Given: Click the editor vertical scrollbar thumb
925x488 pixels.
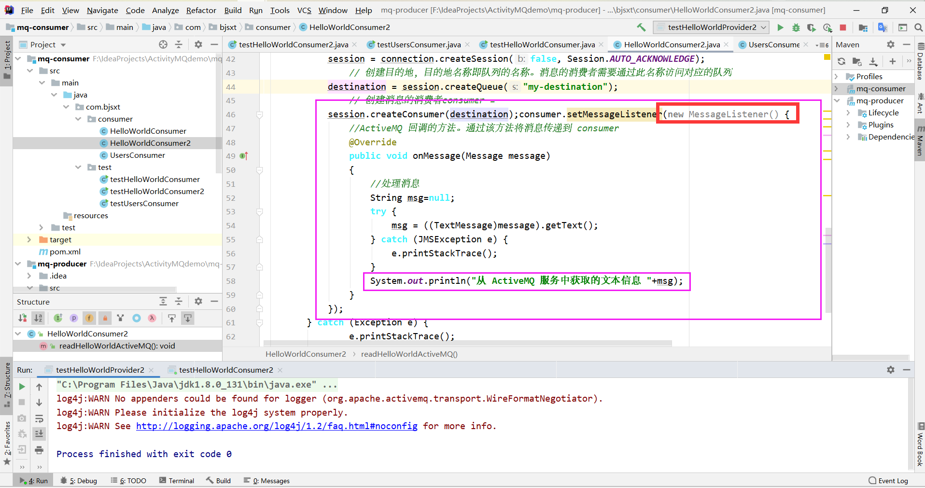Looking at the screenshot, I should pyautogui.click(x=828, y=270).
